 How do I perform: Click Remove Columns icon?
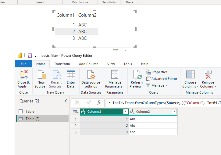tap(208, 75)
